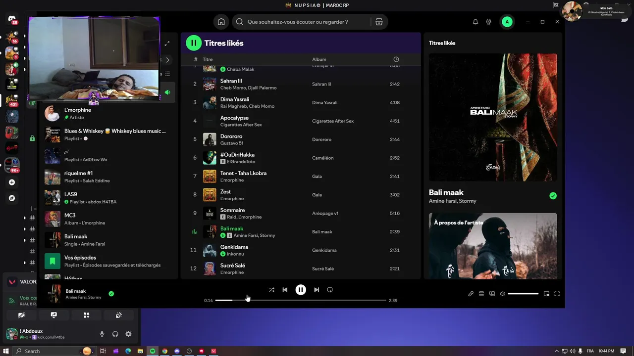634x356 pixels.
Task: Sort track list by Titre column
Action: pos(208,59)
